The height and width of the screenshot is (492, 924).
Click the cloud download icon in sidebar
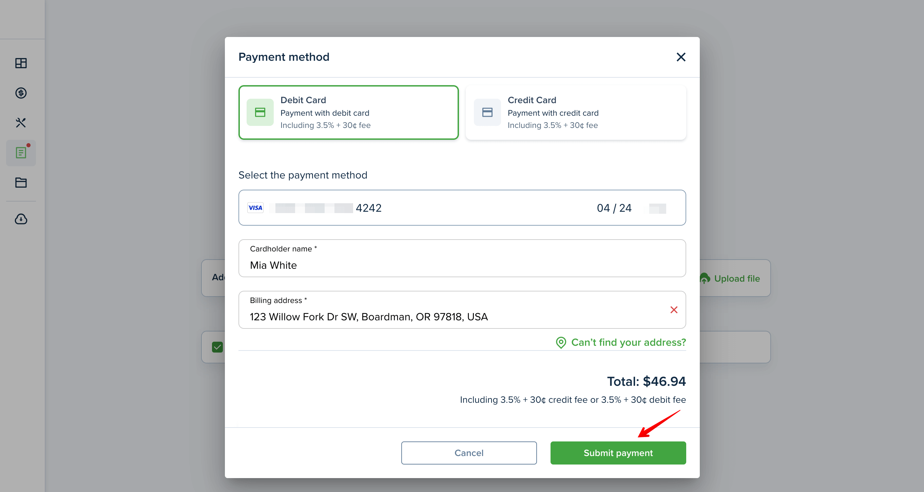(21, 219)
